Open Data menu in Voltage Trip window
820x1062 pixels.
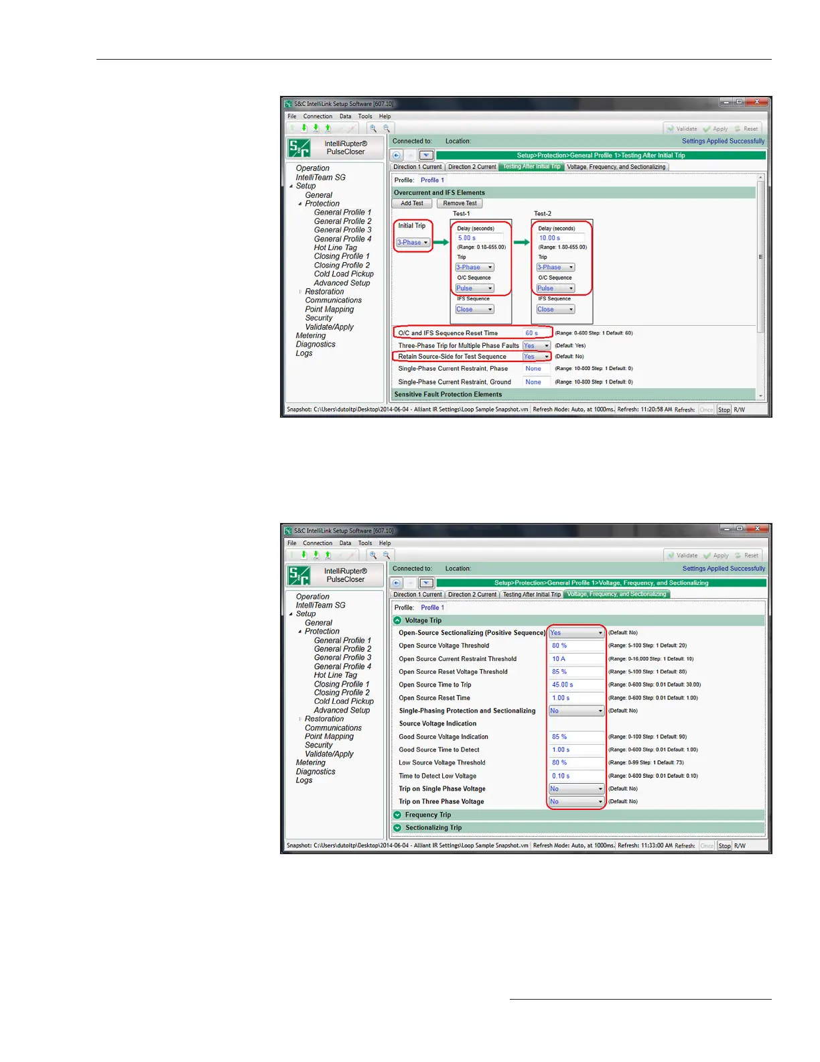click(345, 543)
